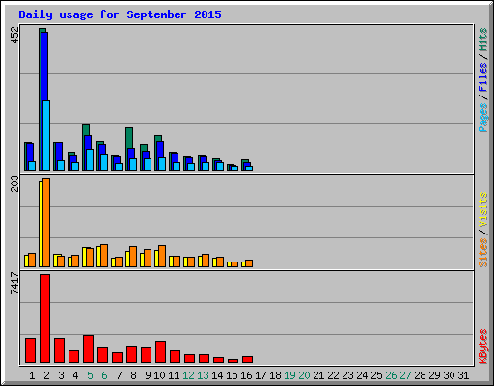
Task: Click day 11 on the date axis
Action: (x=174, y=375)
